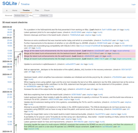Open the reuse-schema tag link
138x133 pixels.
(x=123, y=51)
